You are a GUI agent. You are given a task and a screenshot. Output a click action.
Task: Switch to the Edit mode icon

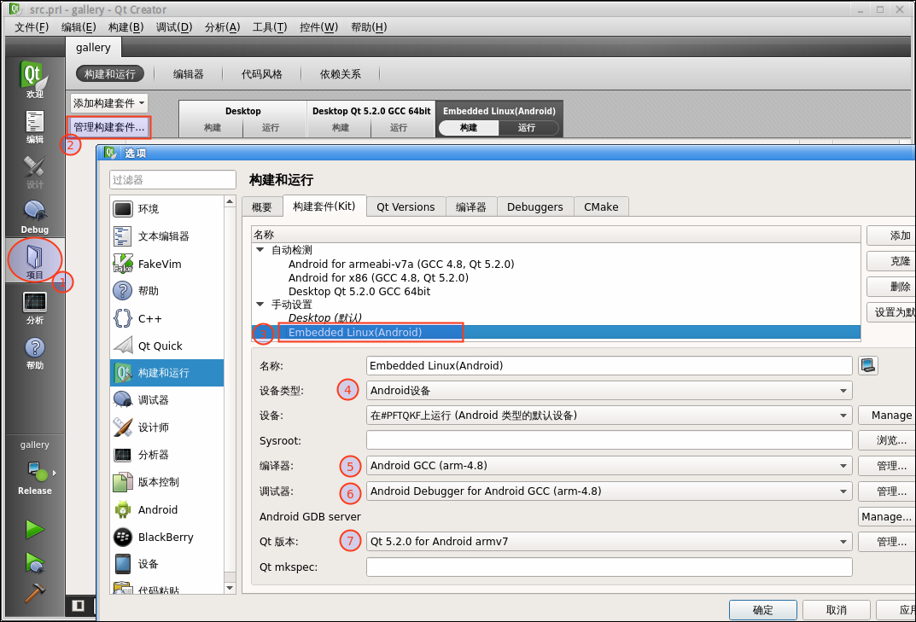pyautogui.click(x=34, y=127)
